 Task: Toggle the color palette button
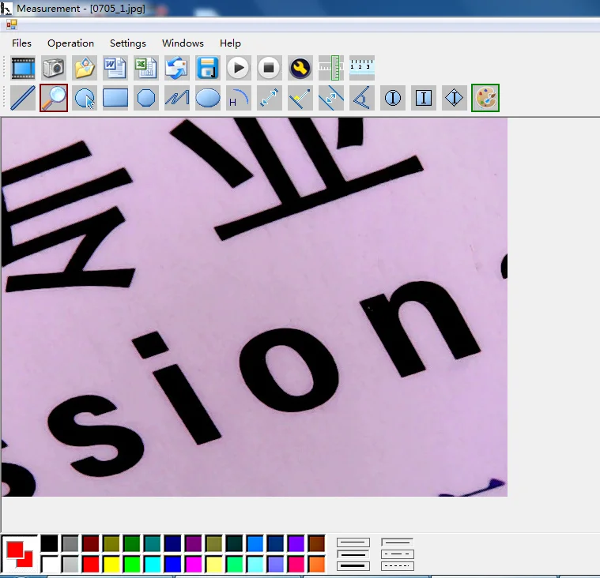click(x=485, y=98)
